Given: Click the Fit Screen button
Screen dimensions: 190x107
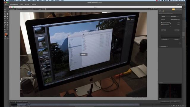Looking at the screenshot, I should tap(27, 5).
